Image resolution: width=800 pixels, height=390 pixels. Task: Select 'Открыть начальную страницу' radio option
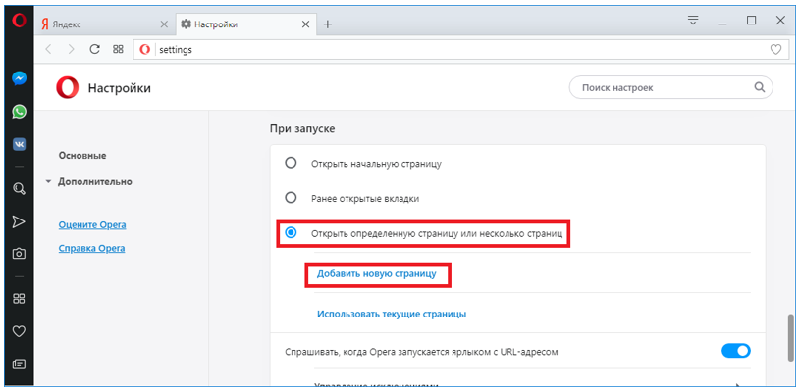[291, 163]
